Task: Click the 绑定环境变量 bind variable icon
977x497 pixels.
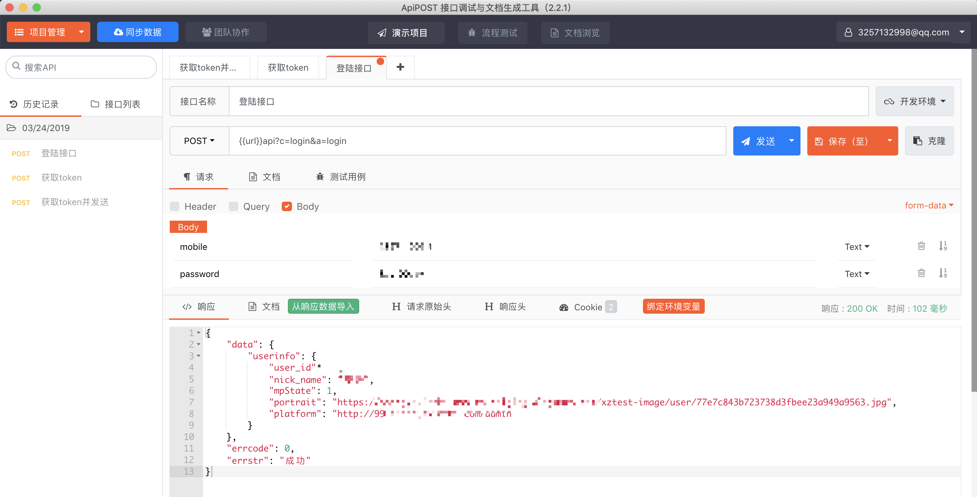Action: 674,307
